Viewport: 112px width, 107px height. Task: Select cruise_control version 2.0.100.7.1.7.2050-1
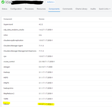47,62
